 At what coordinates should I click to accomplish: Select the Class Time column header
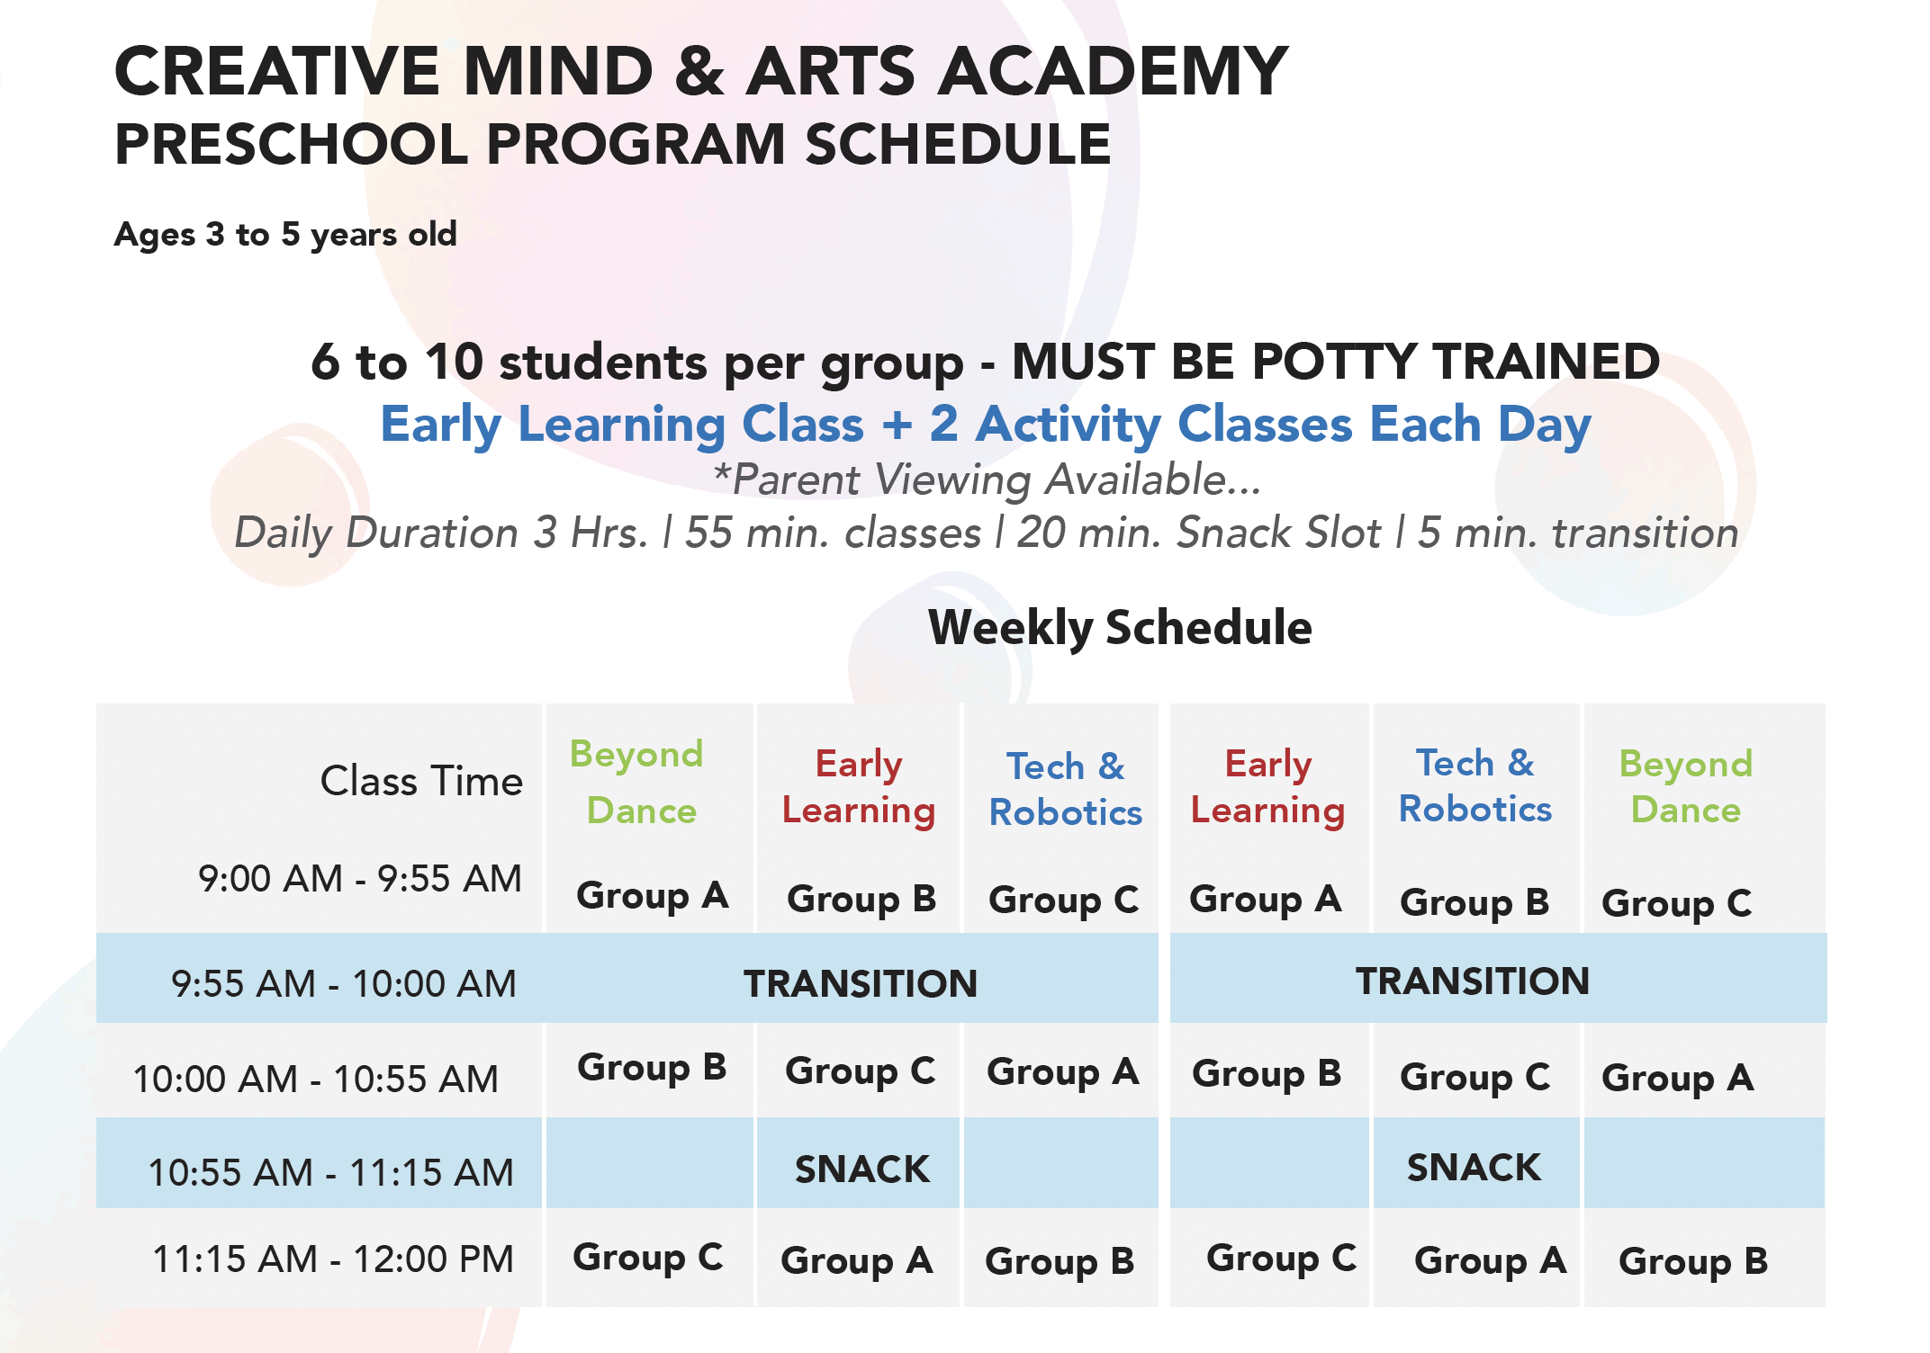pos(421,781)
